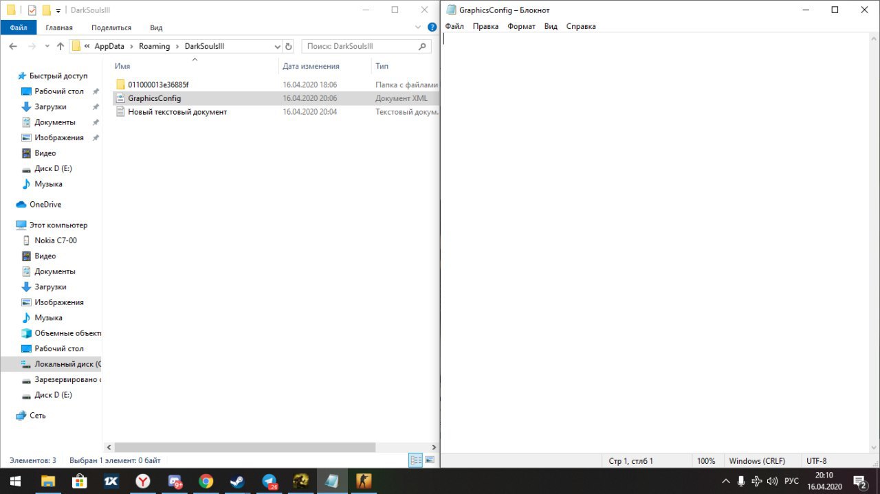The image size is (880, 494).
Task: Select the folder 011000013e36885f
Action: 158,85
